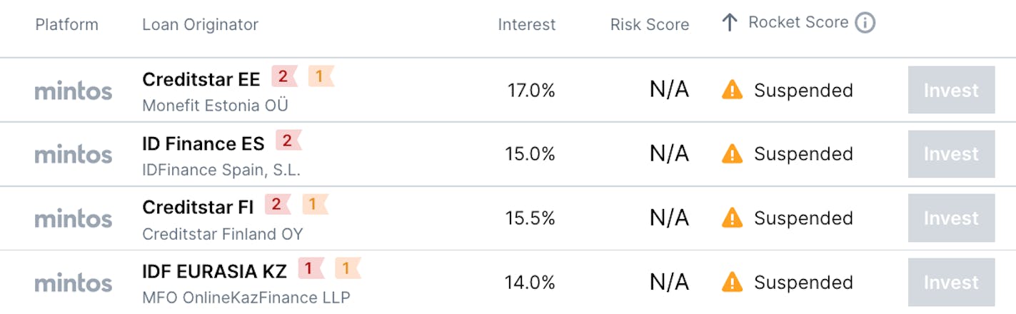Click the orange flag 1 on Creditstar FI
This screenshot has width=1016, height=314.
[x=314, y=205]
